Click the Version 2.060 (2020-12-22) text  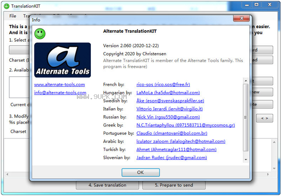click(131, 46)
